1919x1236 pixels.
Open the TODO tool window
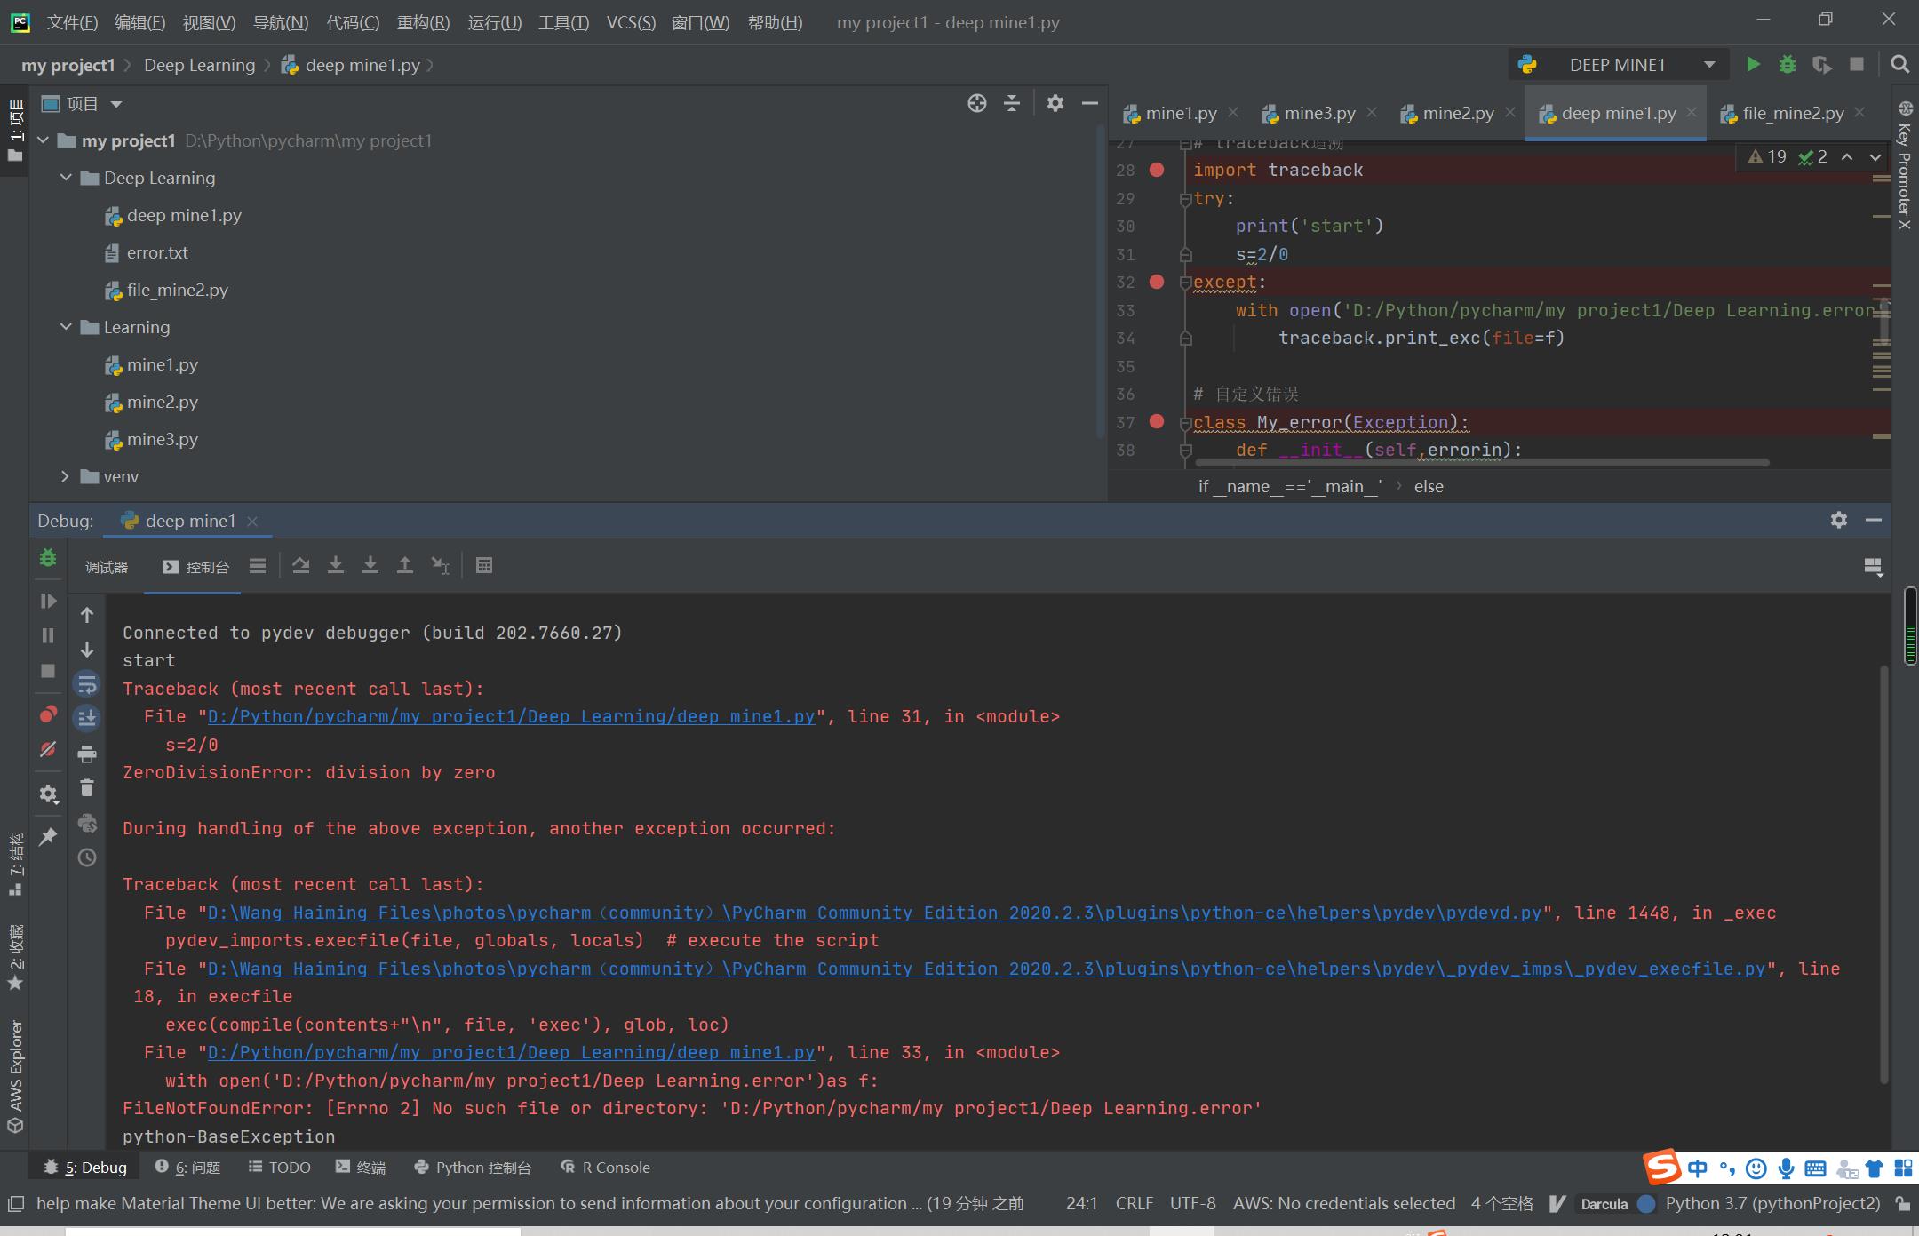click(x=280, y=1168)
